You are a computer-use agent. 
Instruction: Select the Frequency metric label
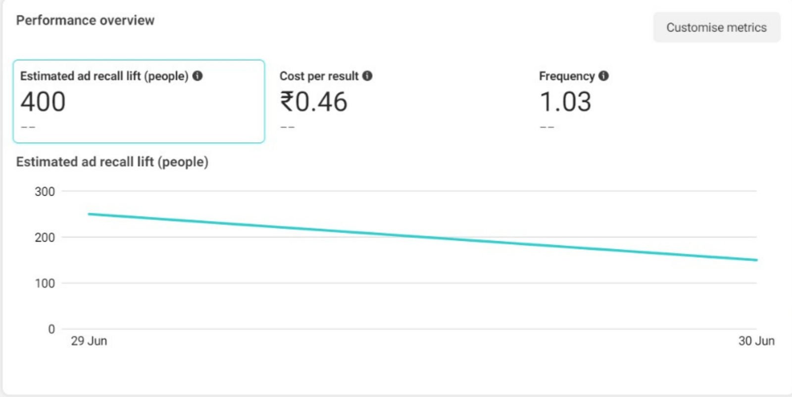point(567,76)
